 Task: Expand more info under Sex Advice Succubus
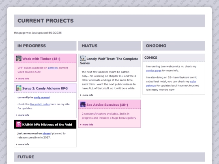(x=87, y=125)
